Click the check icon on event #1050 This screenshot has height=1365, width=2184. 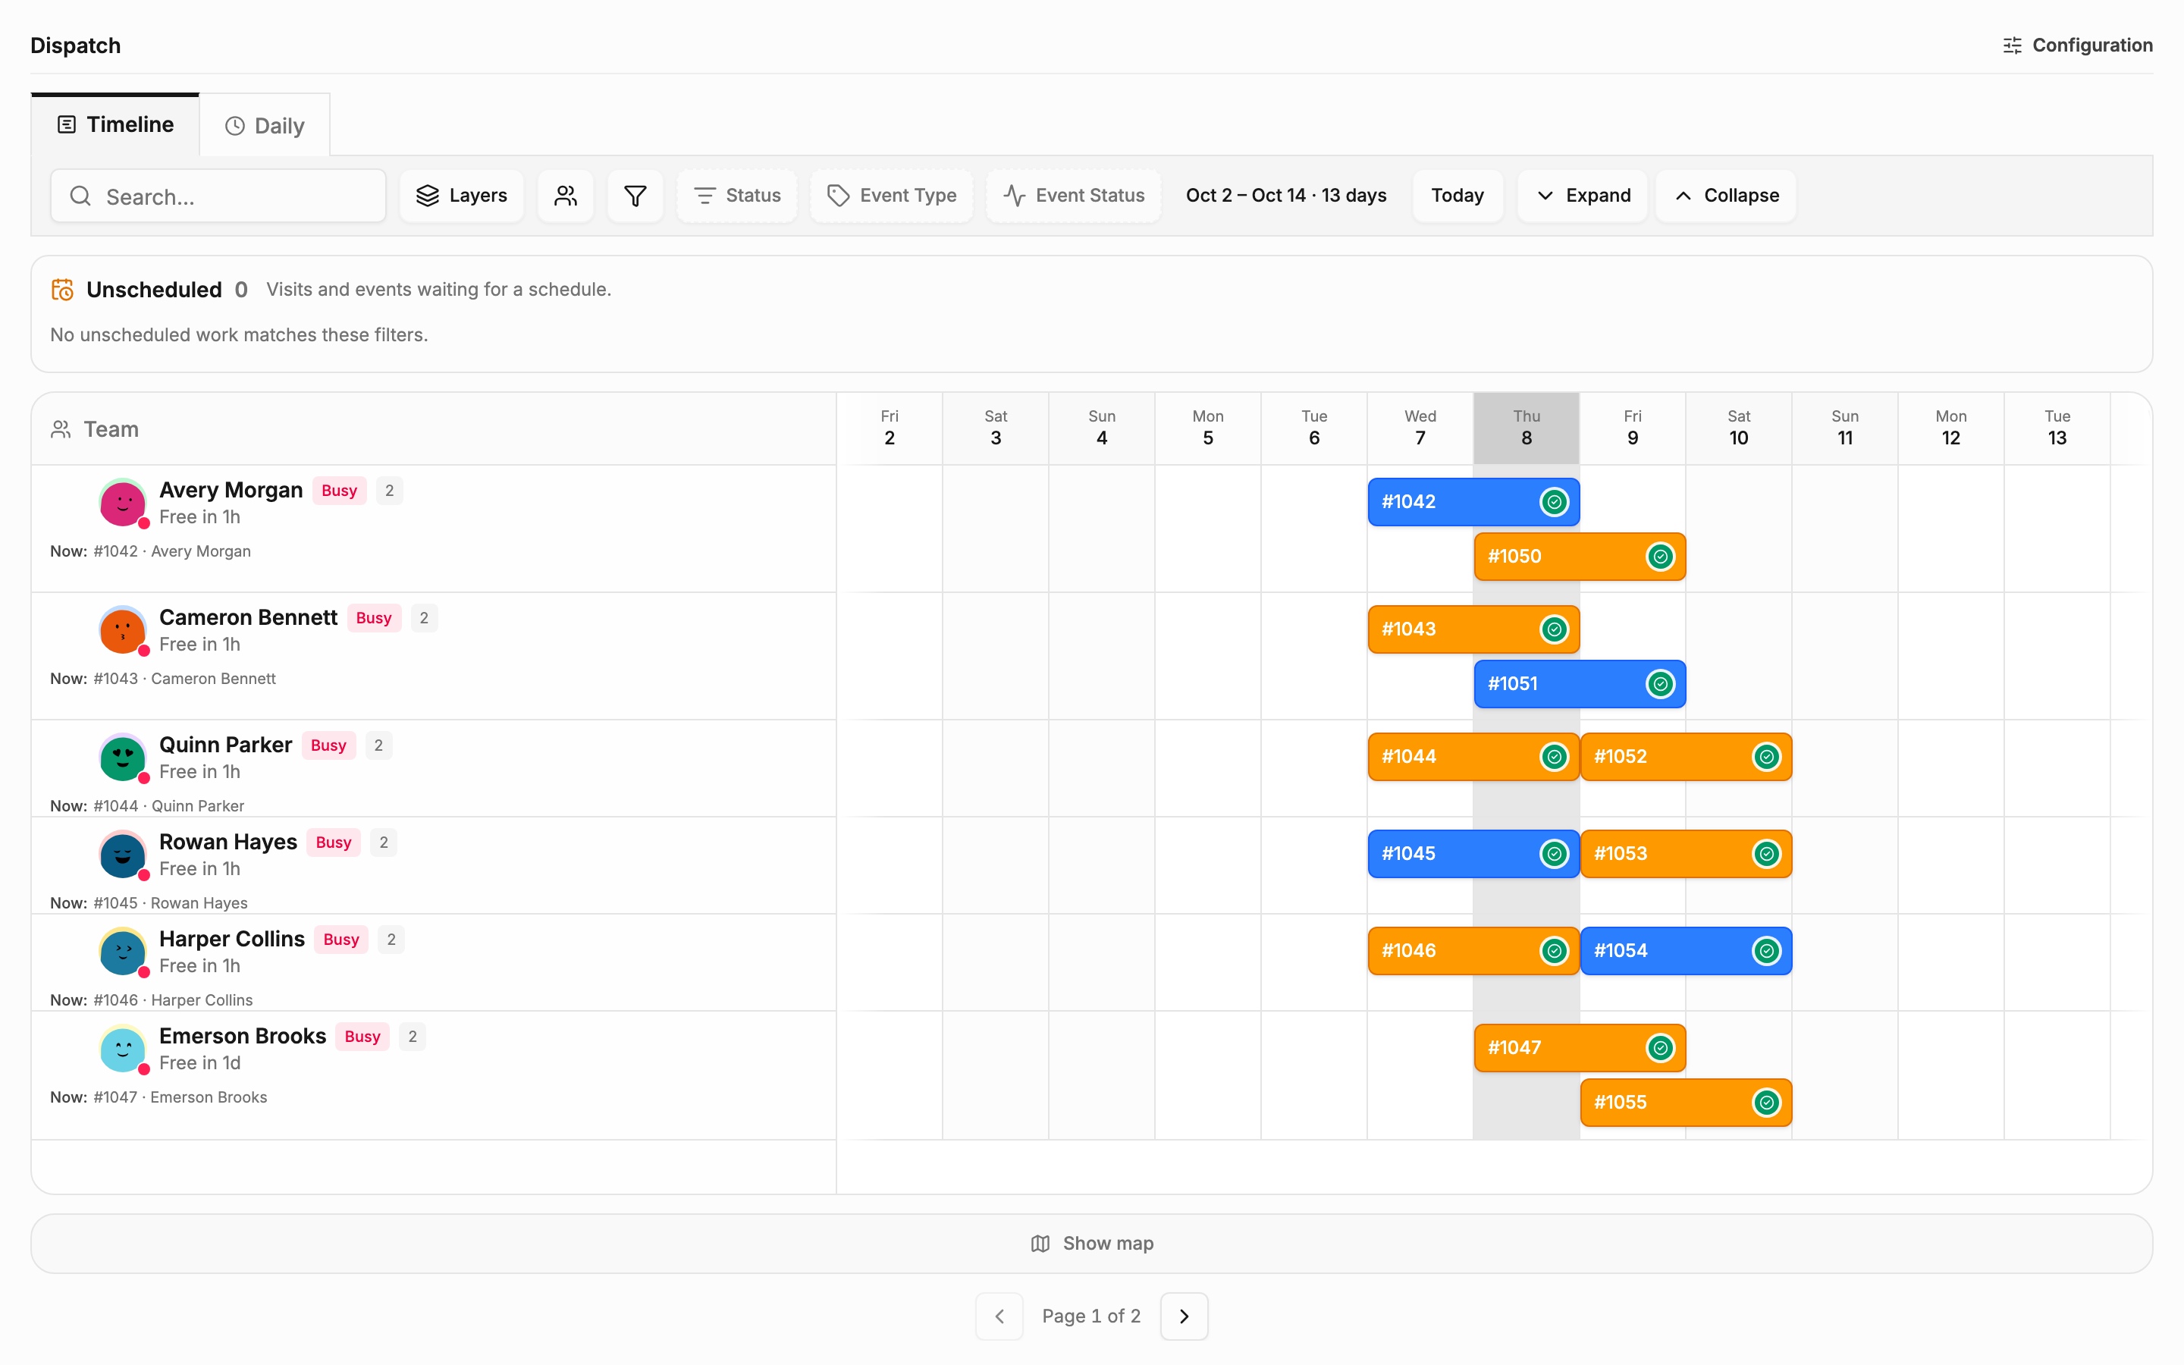pyautogui.click(x=1661, y=557)
